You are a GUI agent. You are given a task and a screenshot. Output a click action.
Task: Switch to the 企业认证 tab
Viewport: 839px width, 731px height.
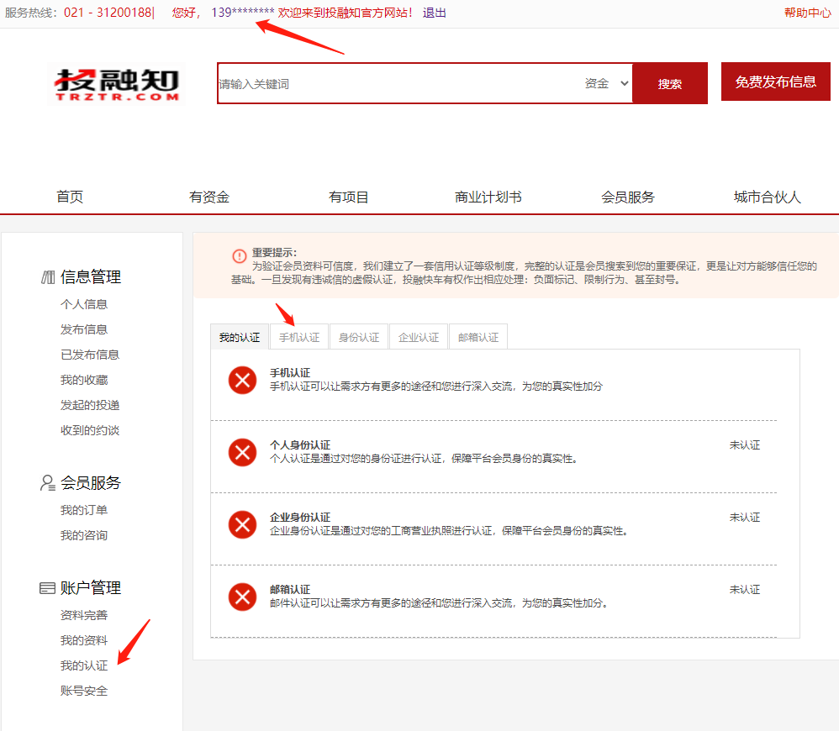pos(418,335)
